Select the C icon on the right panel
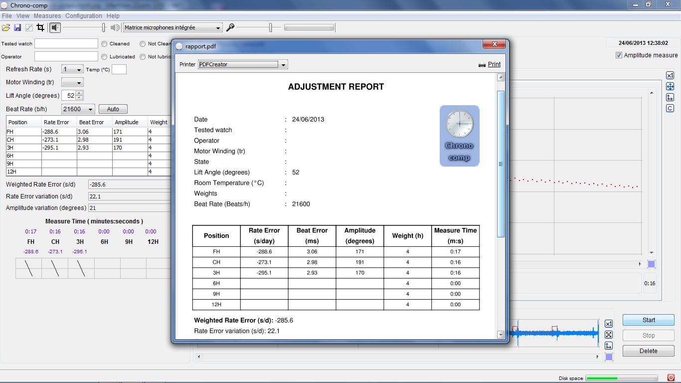This screenshot has height=383, width=681. 670,108
